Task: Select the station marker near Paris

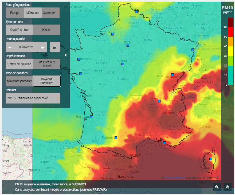Action: tap(128, 45)
